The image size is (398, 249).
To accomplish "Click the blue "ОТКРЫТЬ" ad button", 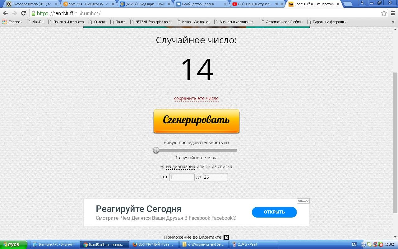I will [274, 212].
